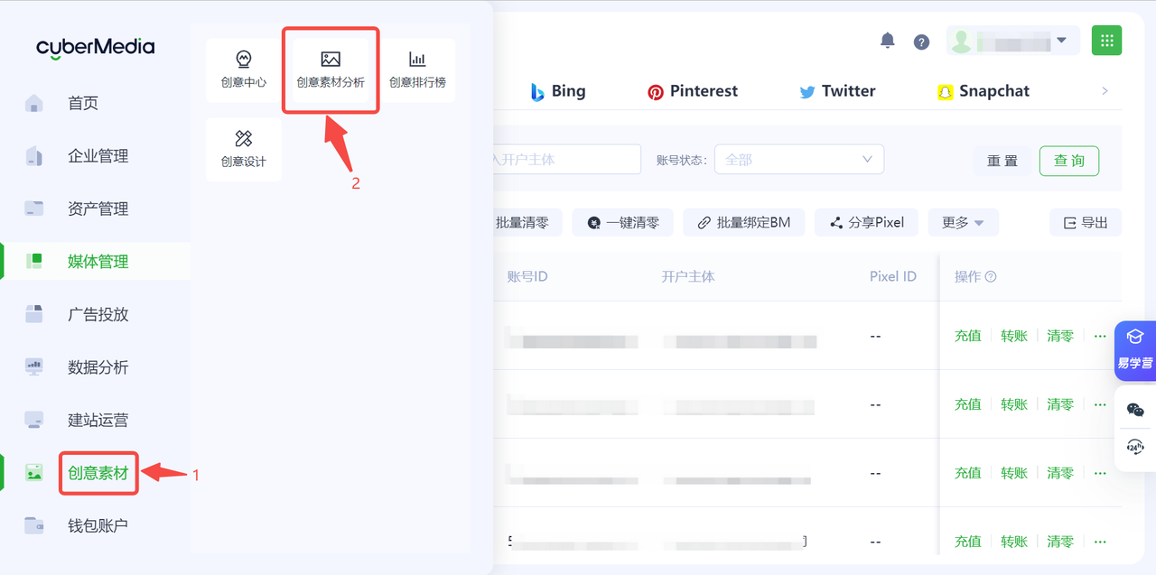This screenshot has width=1156, height=575.
Task: Expand the 账号状态 dropdown
Action: (x=798, y=160)
